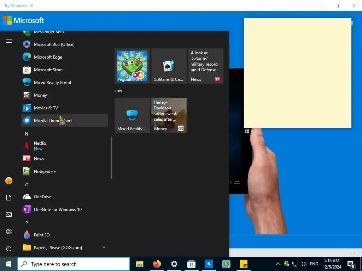Click the Windows Start button
This screenshot has height=271, width=362.
tap(8, 264)
